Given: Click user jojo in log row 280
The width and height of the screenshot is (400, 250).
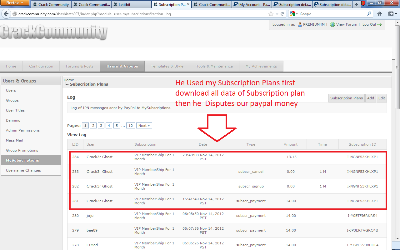Looking at the screenshot, I should coord(90,216).
